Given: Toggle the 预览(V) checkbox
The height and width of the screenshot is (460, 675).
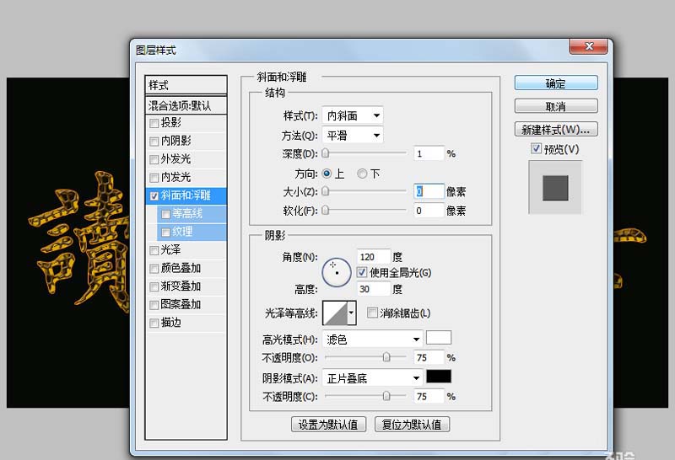Looking at the screenshot, I should pos(536,149).
